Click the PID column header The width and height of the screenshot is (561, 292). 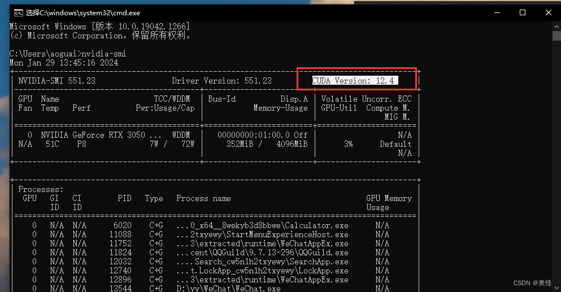(124, 198)
